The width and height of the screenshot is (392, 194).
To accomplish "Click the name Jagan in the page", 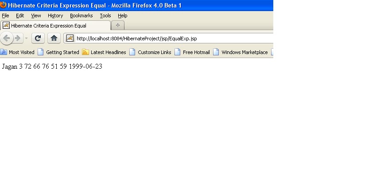I will tap(9, 66).
